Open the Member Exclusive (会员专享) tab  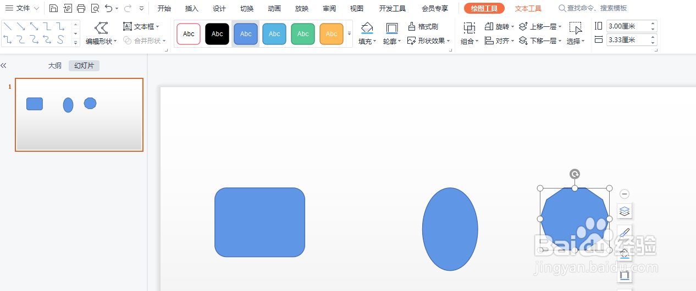coord(435,8)
